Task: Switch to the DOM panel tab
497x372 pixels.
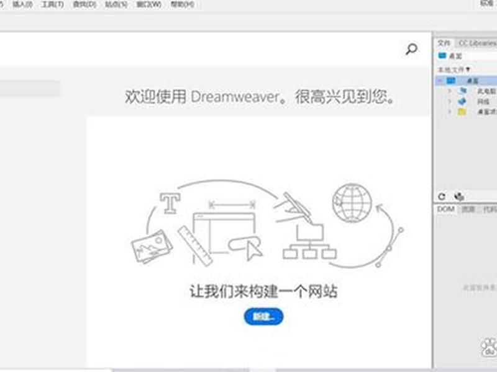Action: pyautogui.click(x=446, y=209)
